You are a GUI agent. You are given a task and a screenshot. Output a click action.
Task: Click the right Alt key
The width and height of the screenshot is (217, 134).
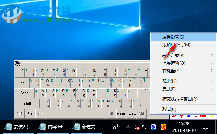click(111, 114)
